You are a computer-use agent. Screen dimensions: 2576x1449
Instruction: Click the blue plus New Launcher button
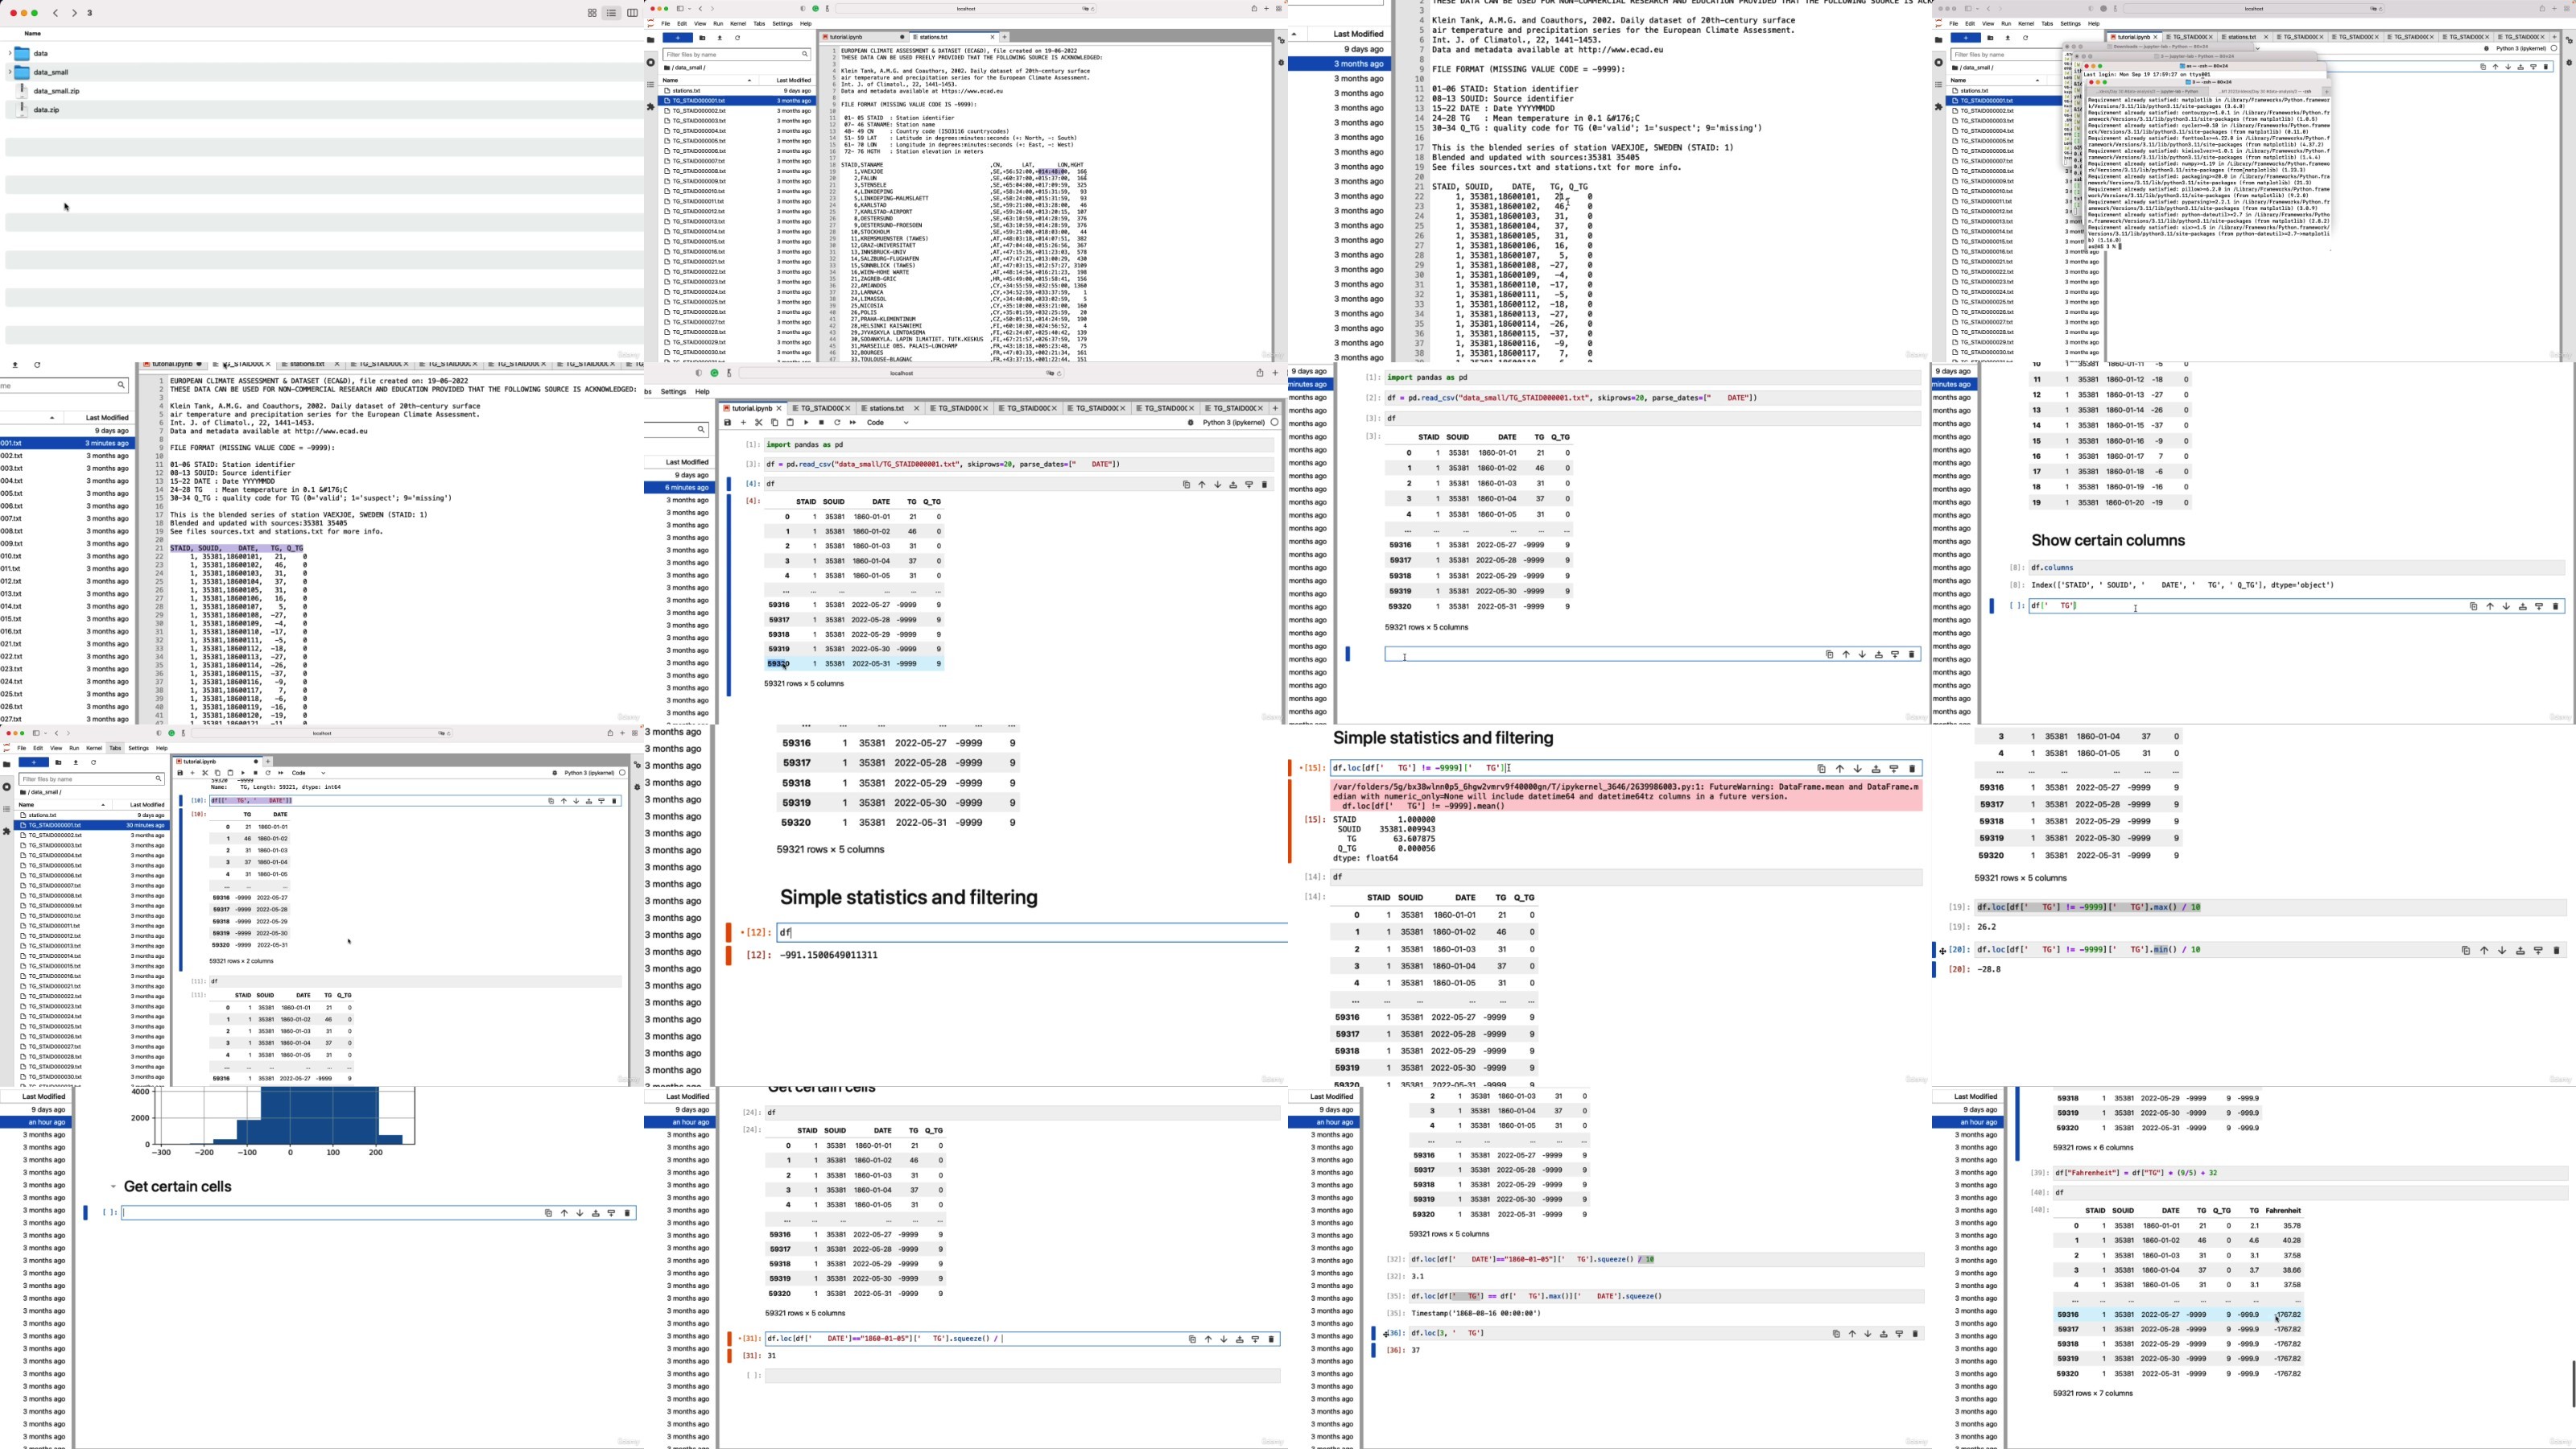coord(677,38)
